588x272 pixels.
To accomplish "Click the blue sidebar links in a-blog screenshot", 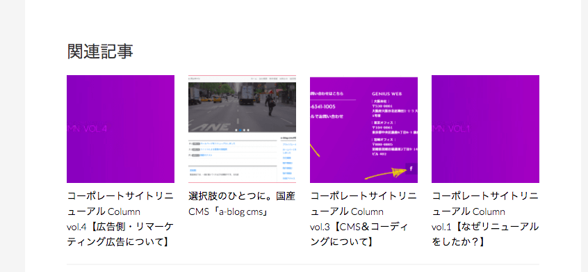I will click(288, 161).
